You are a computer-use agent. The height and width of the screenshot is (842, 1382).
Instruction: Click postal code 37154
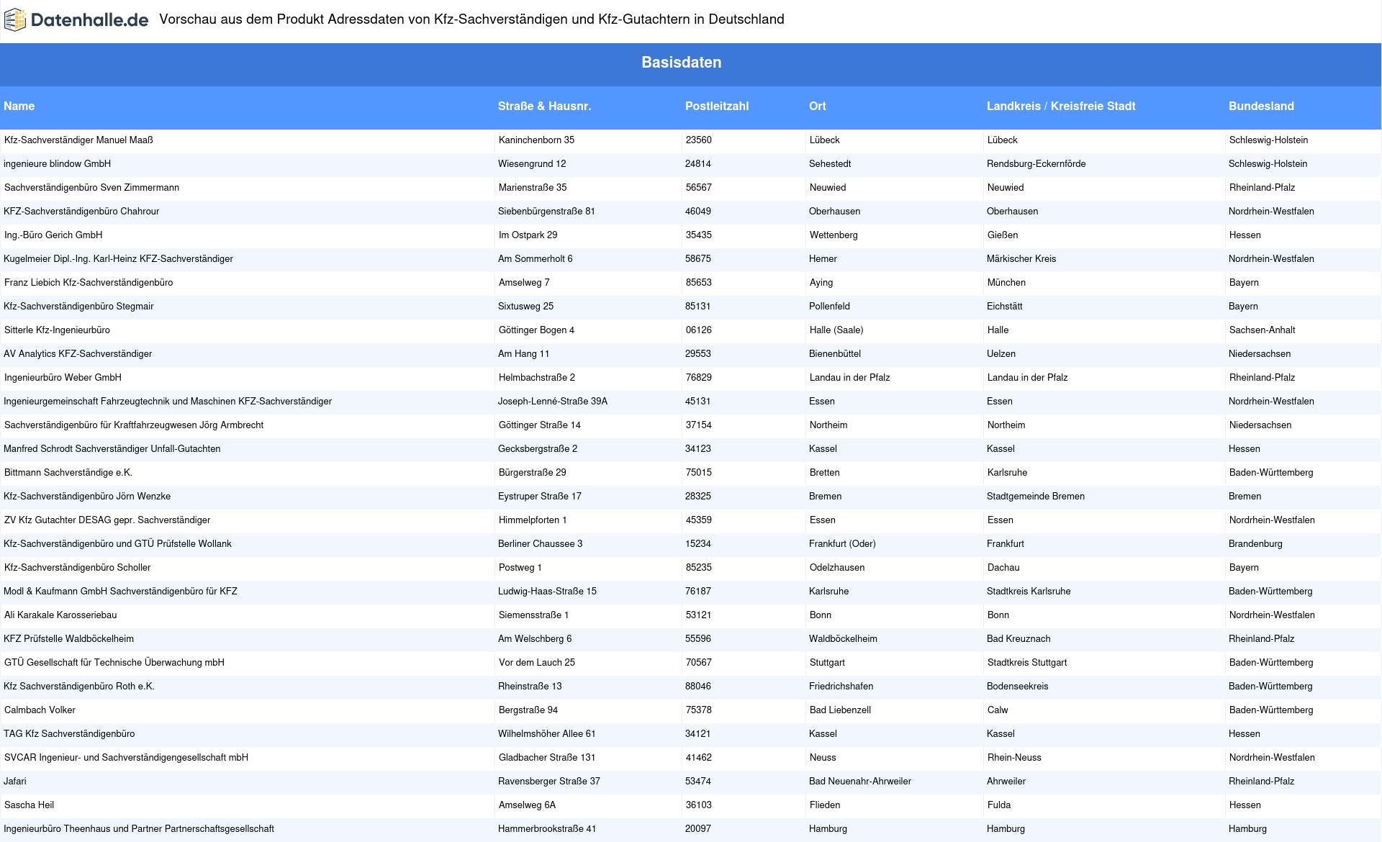click(x=699, y=425)
